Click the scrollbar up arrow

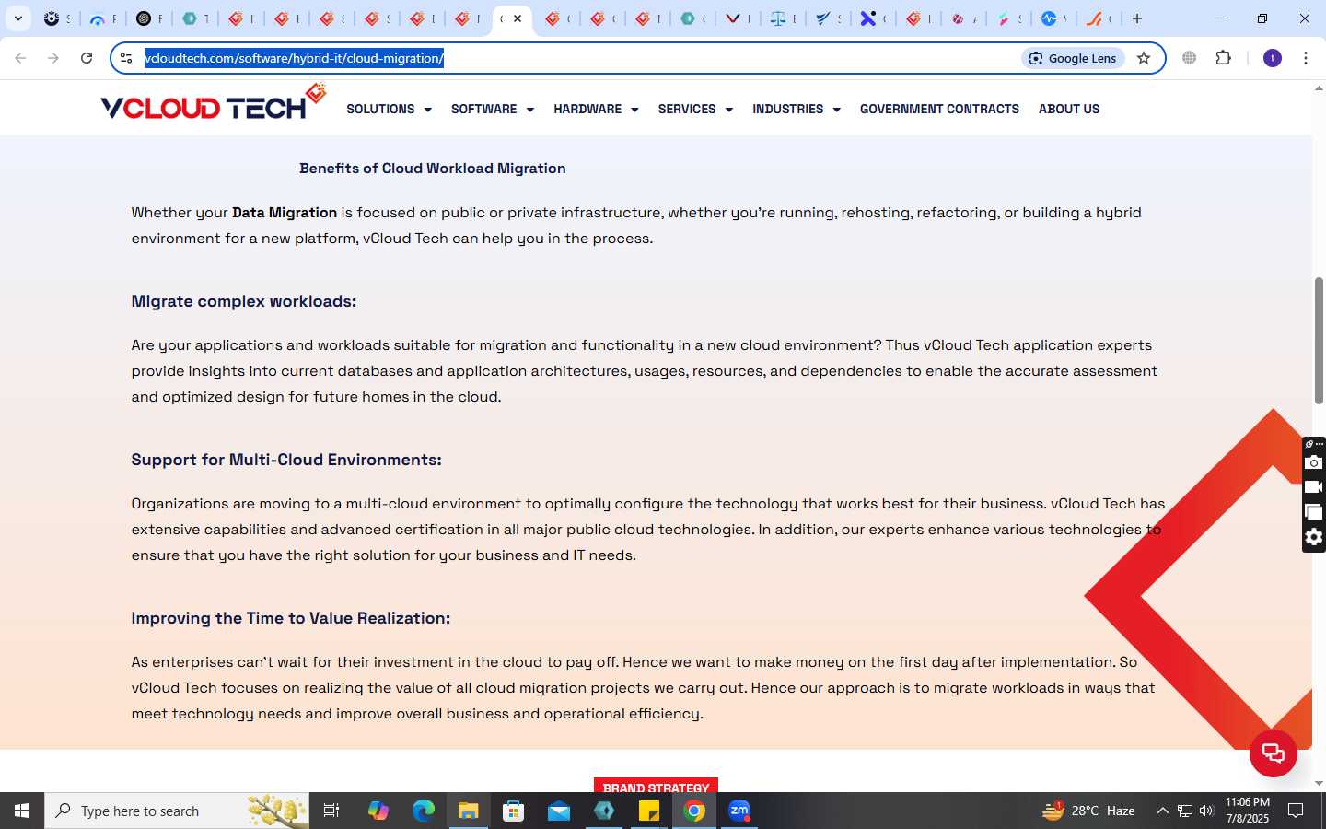point(1319,89)
